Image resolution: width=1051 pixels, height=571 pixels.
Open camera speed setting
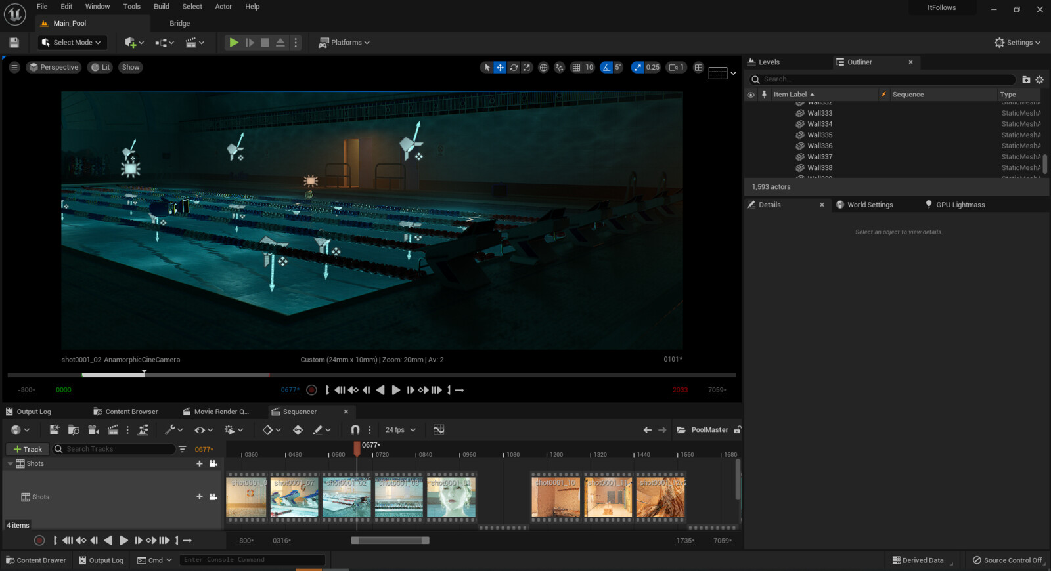[x=676, y=67]
